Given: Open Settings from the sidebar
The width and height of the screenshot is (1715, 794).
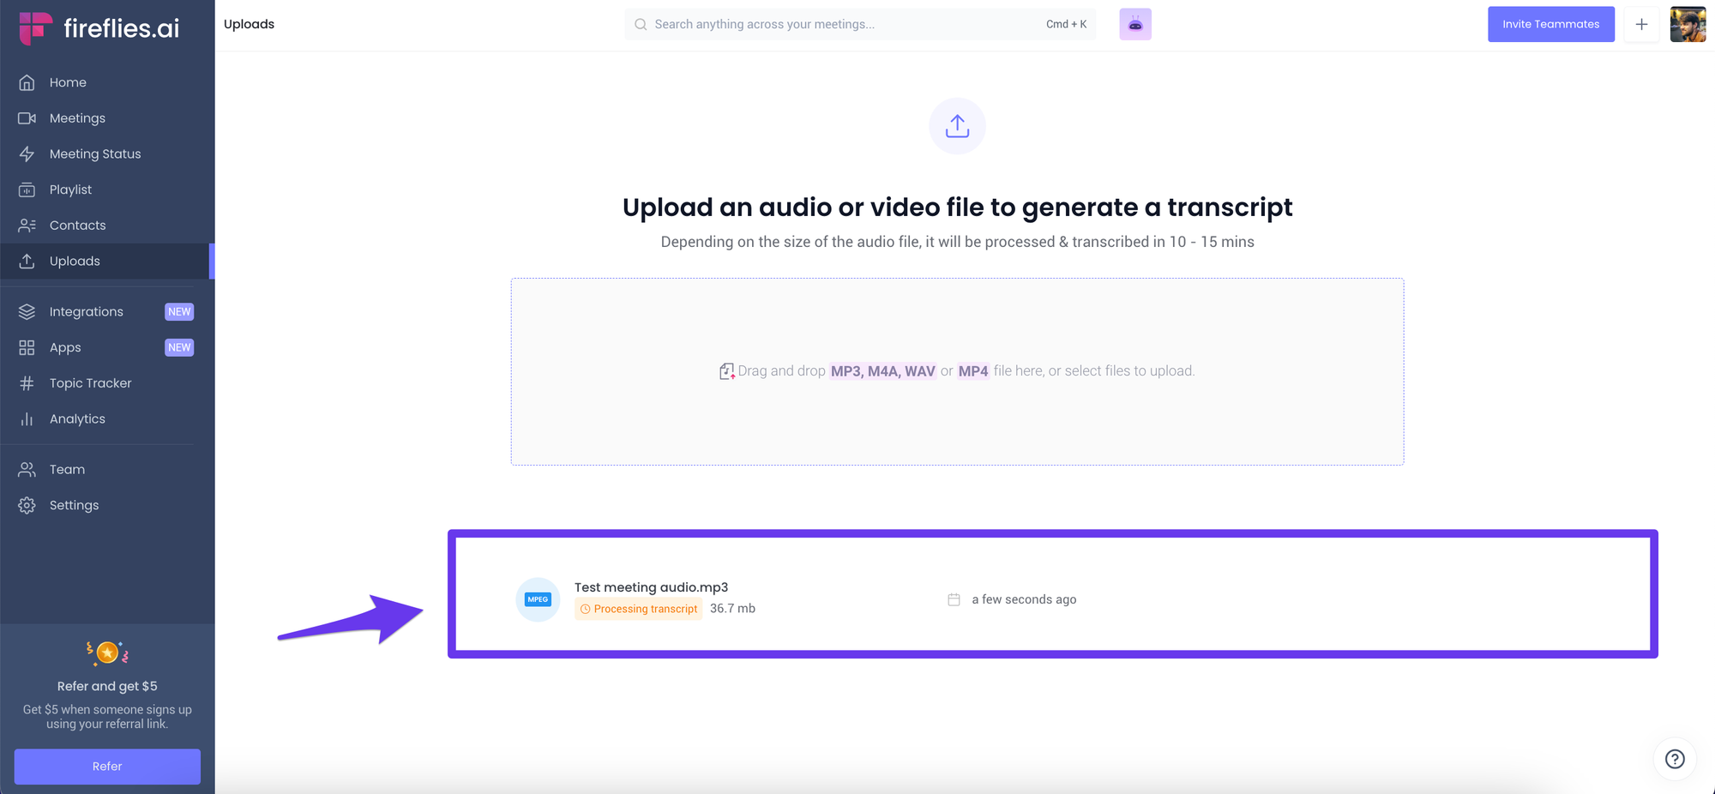Looking at the screenshot, I should (x=73, y=505).
